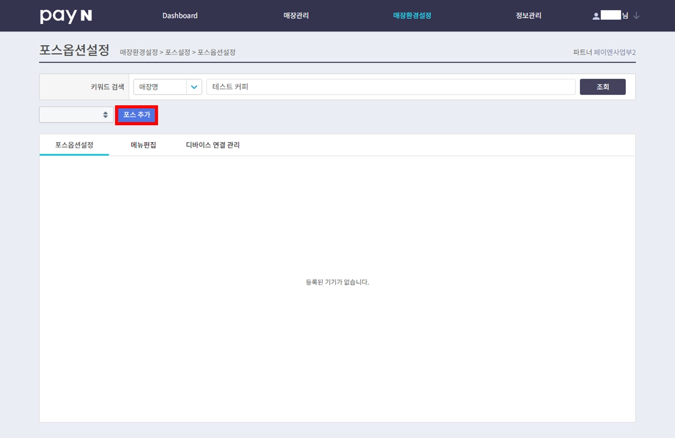Click the 매장명 dropdown chevron arrow
Image resolution: width=675 pixels, height=438 pixels.
point(194,87)
